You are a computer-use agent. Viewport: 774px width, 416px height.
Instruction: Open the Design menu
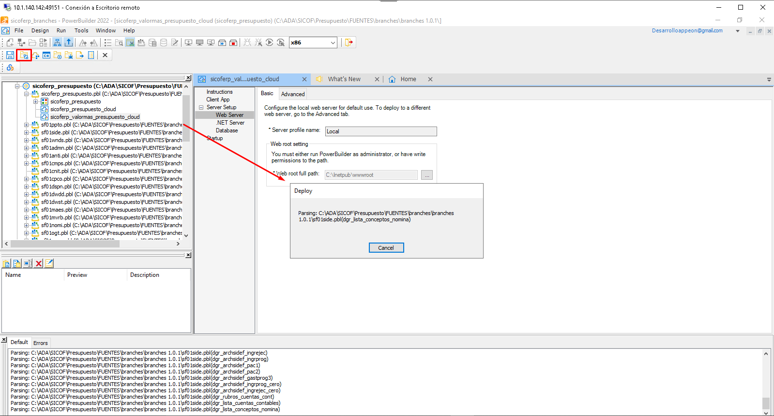click(x=40, y=30)
